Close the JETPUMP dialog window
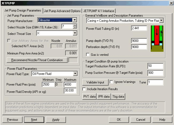 pyautogui.click(x=171, y=3)
